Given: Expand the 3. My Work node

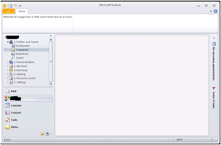Looking at the screenshot, I should 8,66.
